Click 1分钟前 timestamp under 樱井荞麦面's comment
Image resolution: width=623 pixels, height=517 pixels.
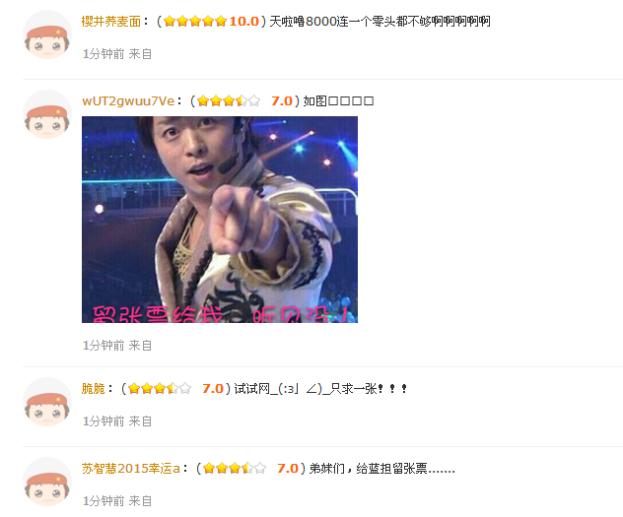coord(104,53)
